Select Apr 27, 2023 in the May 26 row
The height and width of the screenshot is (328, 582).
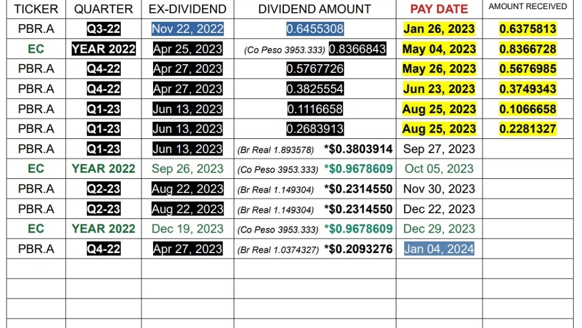click(188, 68)
